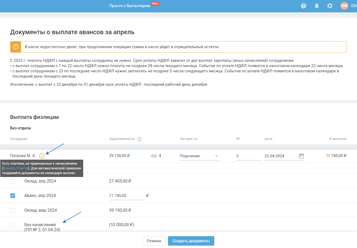
Task: Check the Без начисления checkbox
Action: point(13,225)
